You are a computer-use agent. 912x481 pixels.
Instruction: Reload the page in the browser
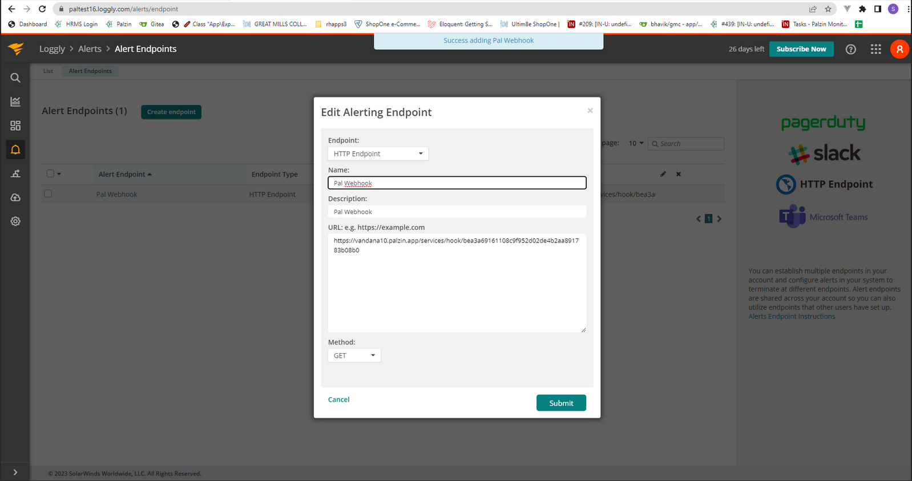pyautogui.click(x=42, y=9)
